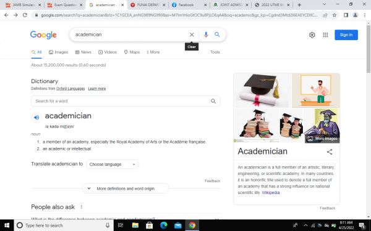Click More images in the knowledge panel
The width and height of the screenshot is (371, 231).
tap(323, 139)
